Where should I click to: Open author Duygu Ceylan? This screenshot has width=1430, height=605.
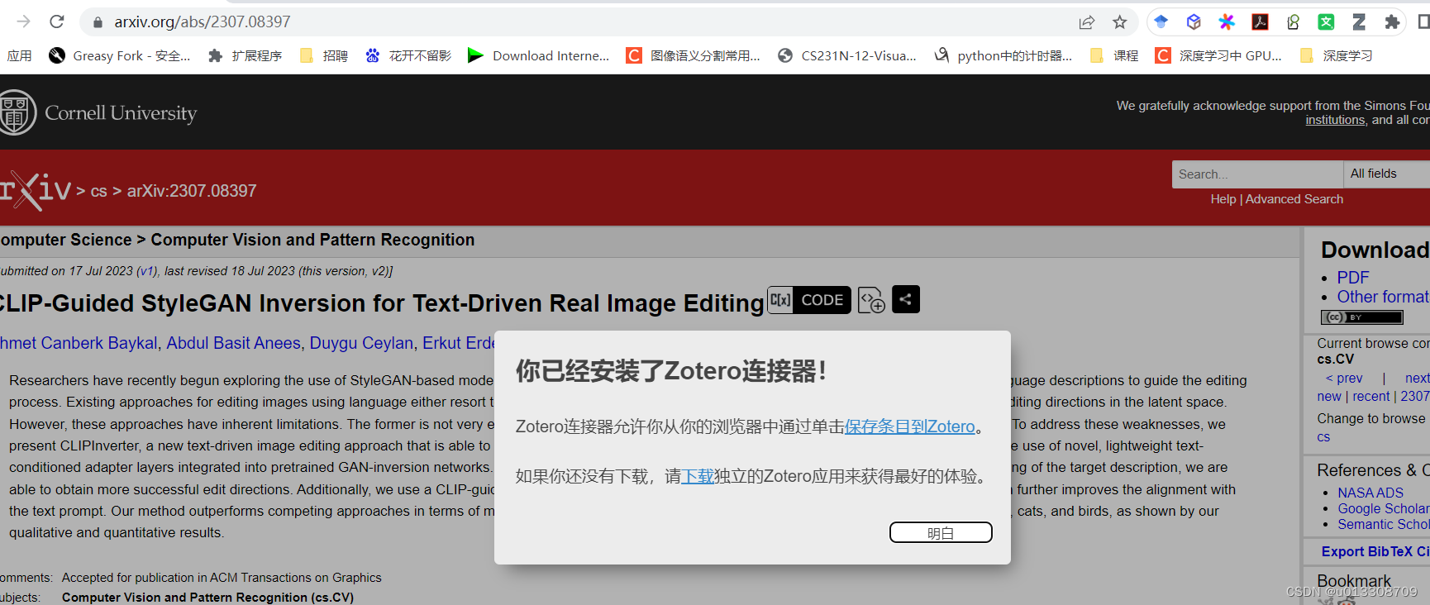[361, 343]
